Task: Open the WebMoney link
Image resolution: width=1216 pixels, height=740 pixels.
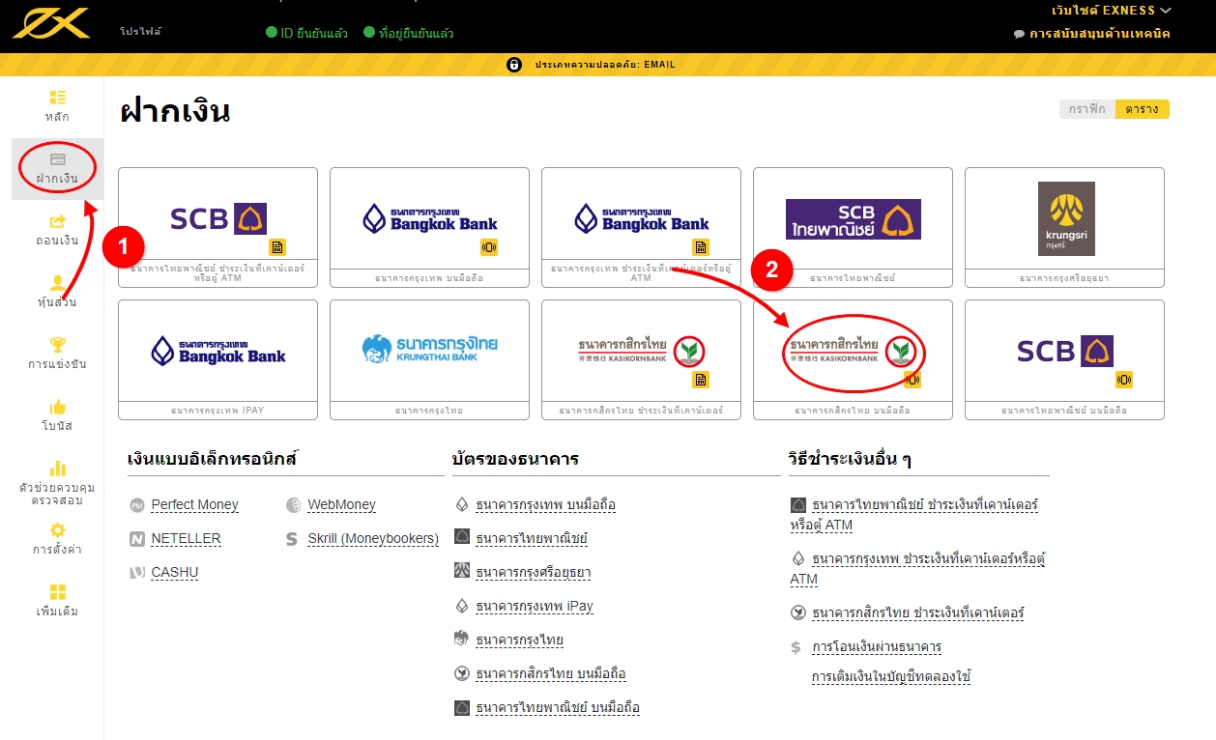Action: tap(342, 505)
